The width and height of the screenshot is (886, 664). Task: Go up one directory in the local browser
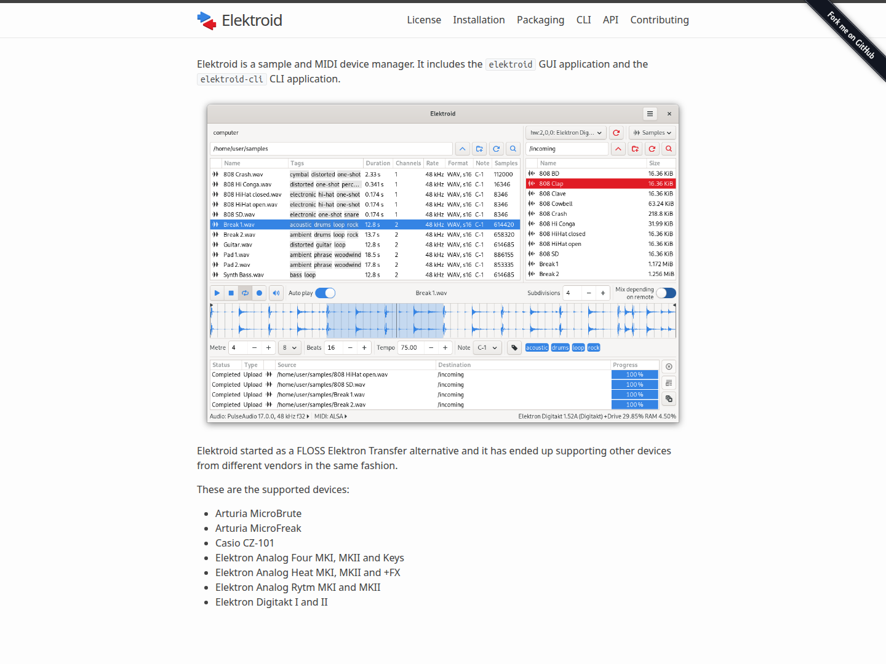(x=463, y=149)
